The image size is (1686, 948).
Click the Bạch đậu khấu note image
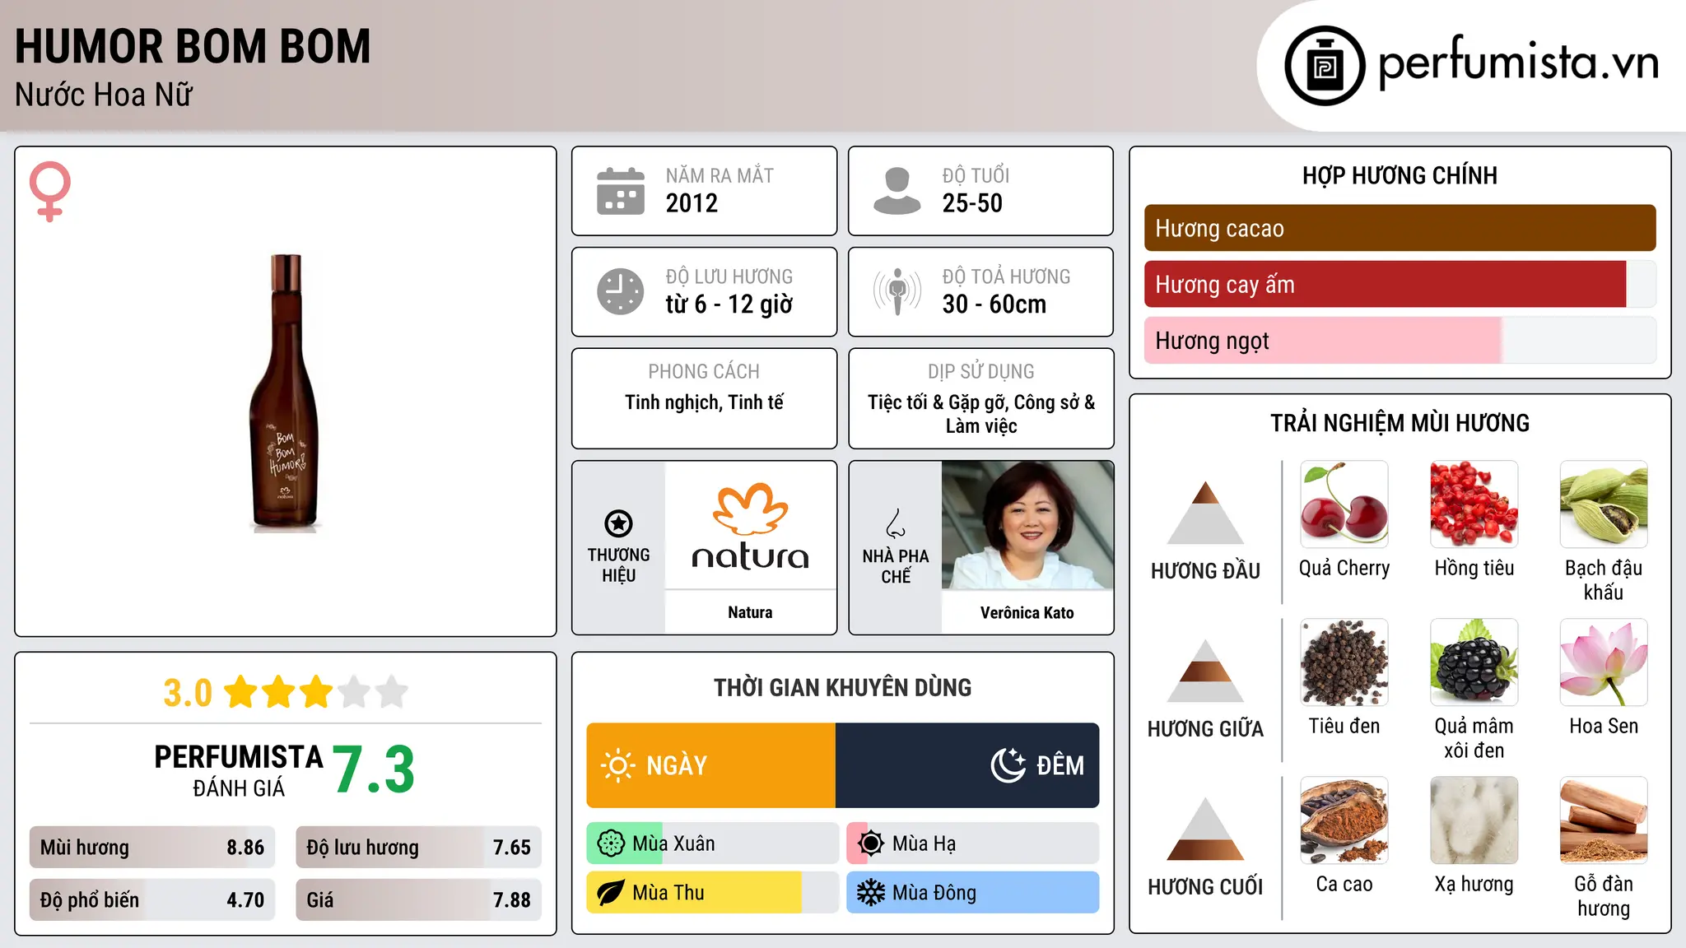(1604, 504)
